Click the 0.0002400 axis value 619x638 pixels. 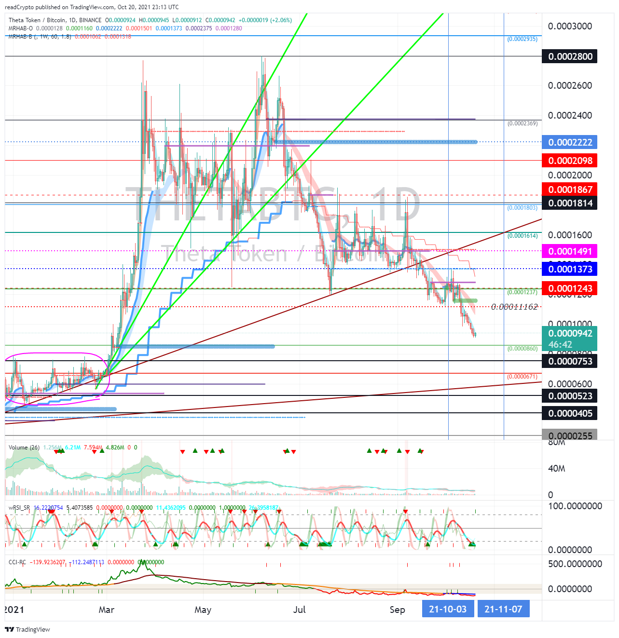[x=570, y=115]
